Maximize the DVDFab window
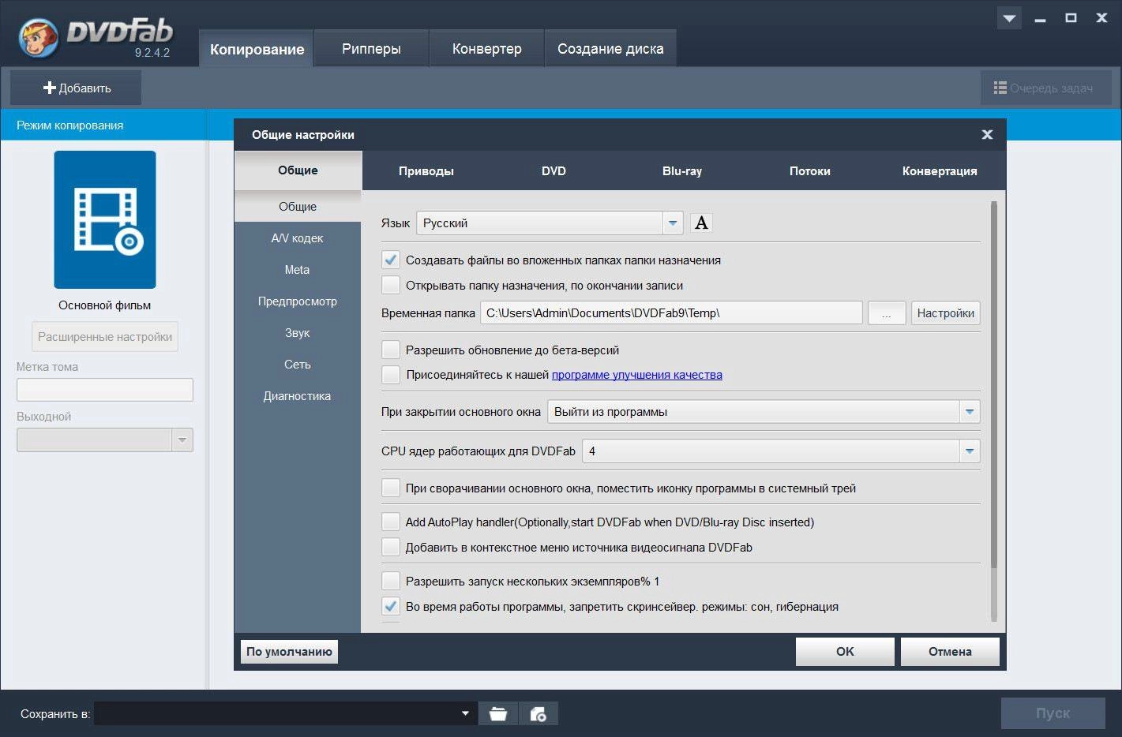The width and height of the screenshot is (1122, 737). coord(1071,18)
